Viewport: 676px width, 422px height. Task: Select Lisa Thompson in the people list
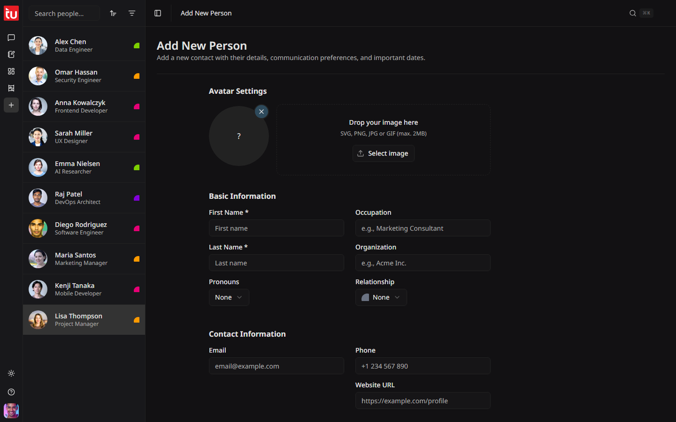pyautogui.click(x=84, y=320)
